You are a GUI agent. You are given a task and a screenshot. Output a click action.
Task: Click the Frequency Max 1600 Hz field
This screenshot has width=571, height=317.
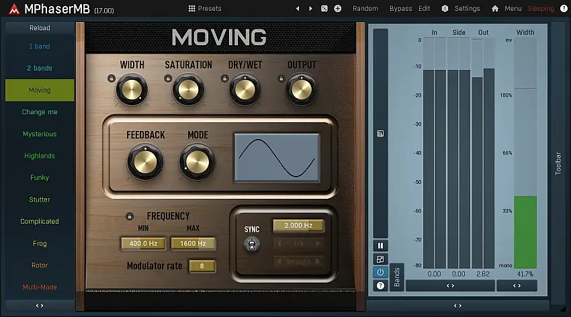click(193, 244)
